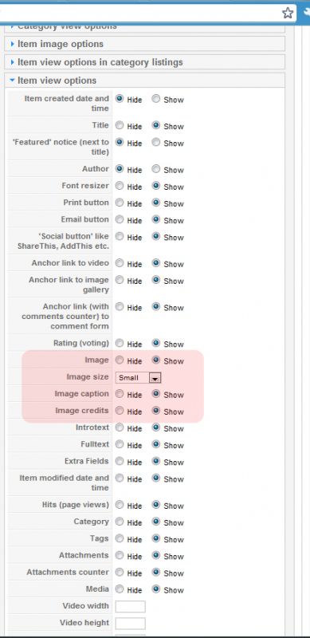Screen dimensions: 310x638
Task: Choose Hide for Image caption
Action: click(120, 394)
